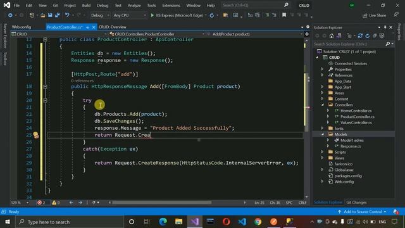Viewport: 405px width, 228px height.
Task: Open the Build menu
Action: [x=86, y=5]
